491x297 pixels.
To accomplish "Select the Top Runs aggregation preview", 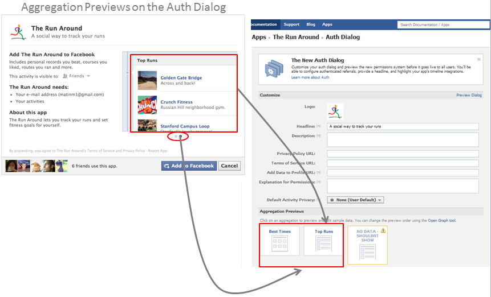I will 323,241.
